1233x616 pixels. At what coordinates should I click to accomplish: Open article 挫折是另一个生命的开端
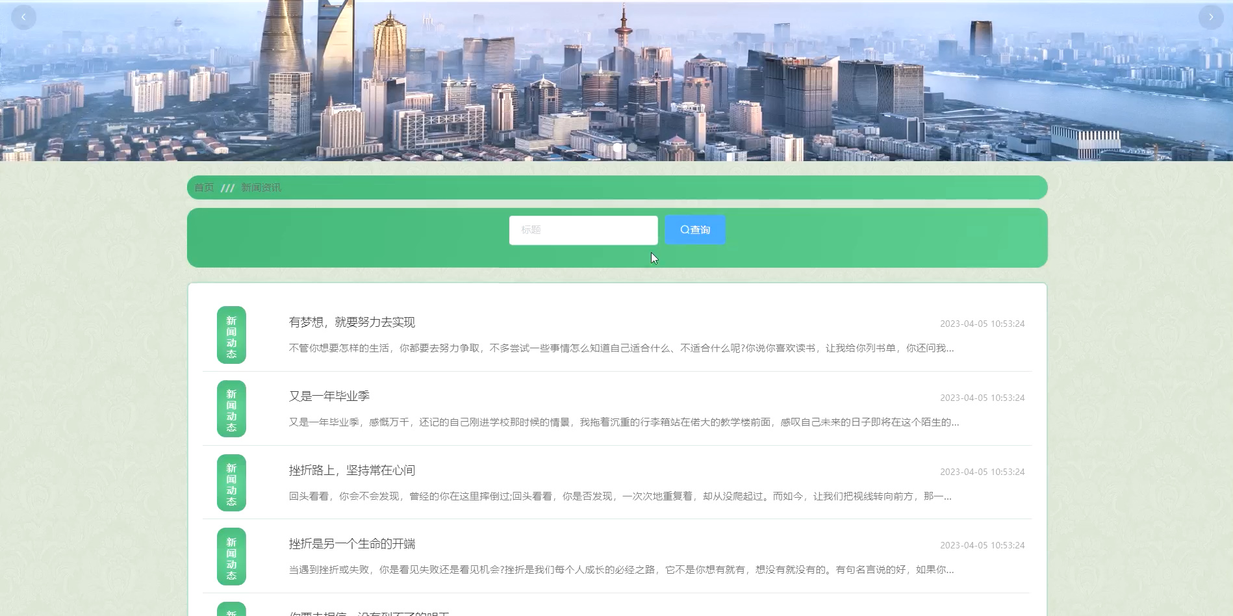click(352, 544)
